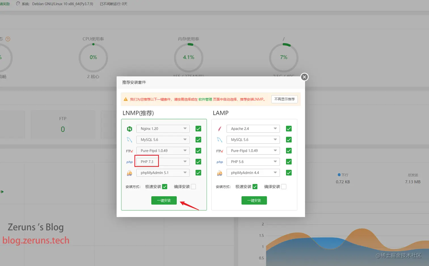Click the Debian GNU/Linux system info text
This screenshot has width=429, height=266.
click(x=63, y=4)
